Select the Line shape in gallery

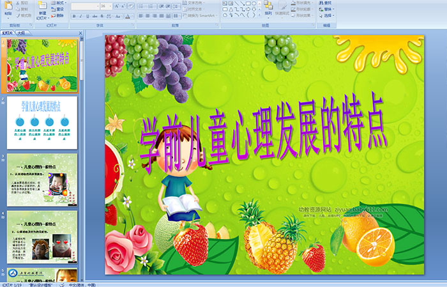[237, 3]
